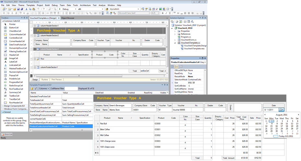Click the Cut scissors icon
This screenshot has width=301, height=161.
coord(27,9)
